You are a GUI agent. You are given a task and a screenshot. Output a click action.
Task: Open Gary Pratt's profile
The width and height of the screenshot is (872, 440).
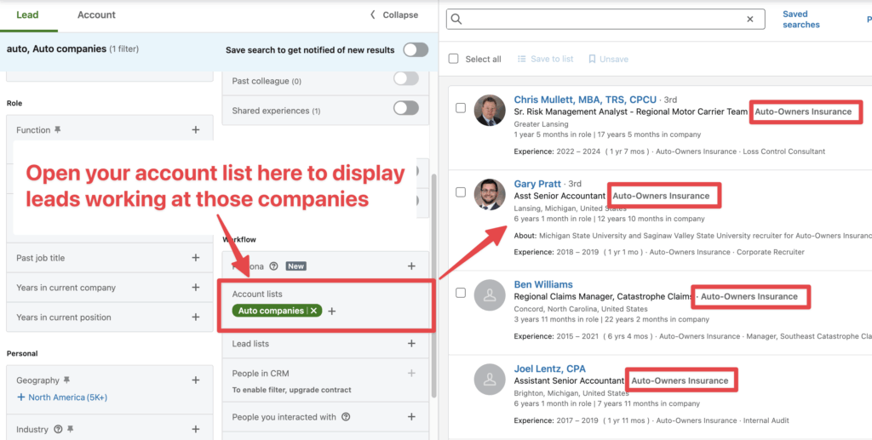click(x=538, y=184)
